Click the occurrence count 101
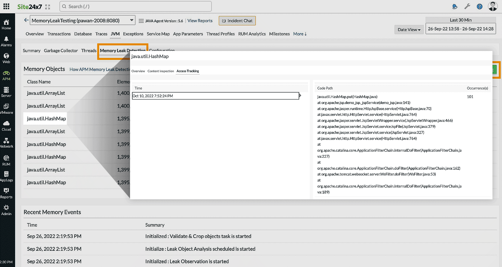The width and height of the screenshot is (502, 267). pyautogui.click(x=470, y=97)
